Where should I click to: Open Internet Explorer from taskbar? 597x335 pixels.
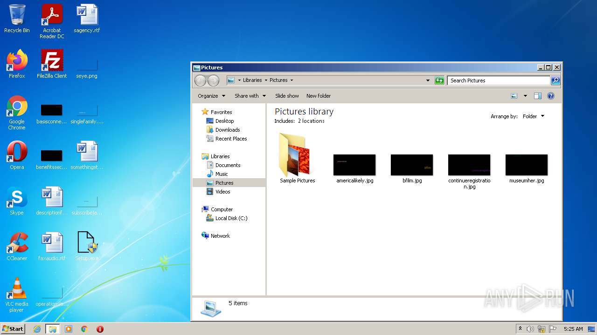point(37,329)
